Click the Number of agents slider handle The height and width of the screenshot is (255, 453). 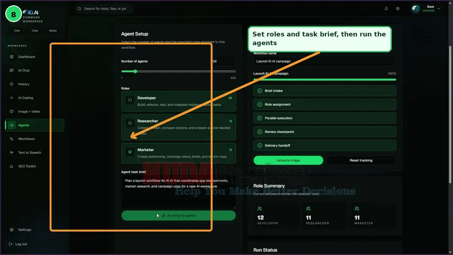click(135, 71)
